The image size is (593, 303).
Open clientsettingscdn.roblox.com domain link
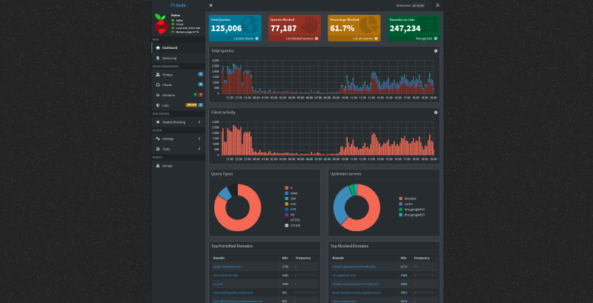tap(233, 293)
